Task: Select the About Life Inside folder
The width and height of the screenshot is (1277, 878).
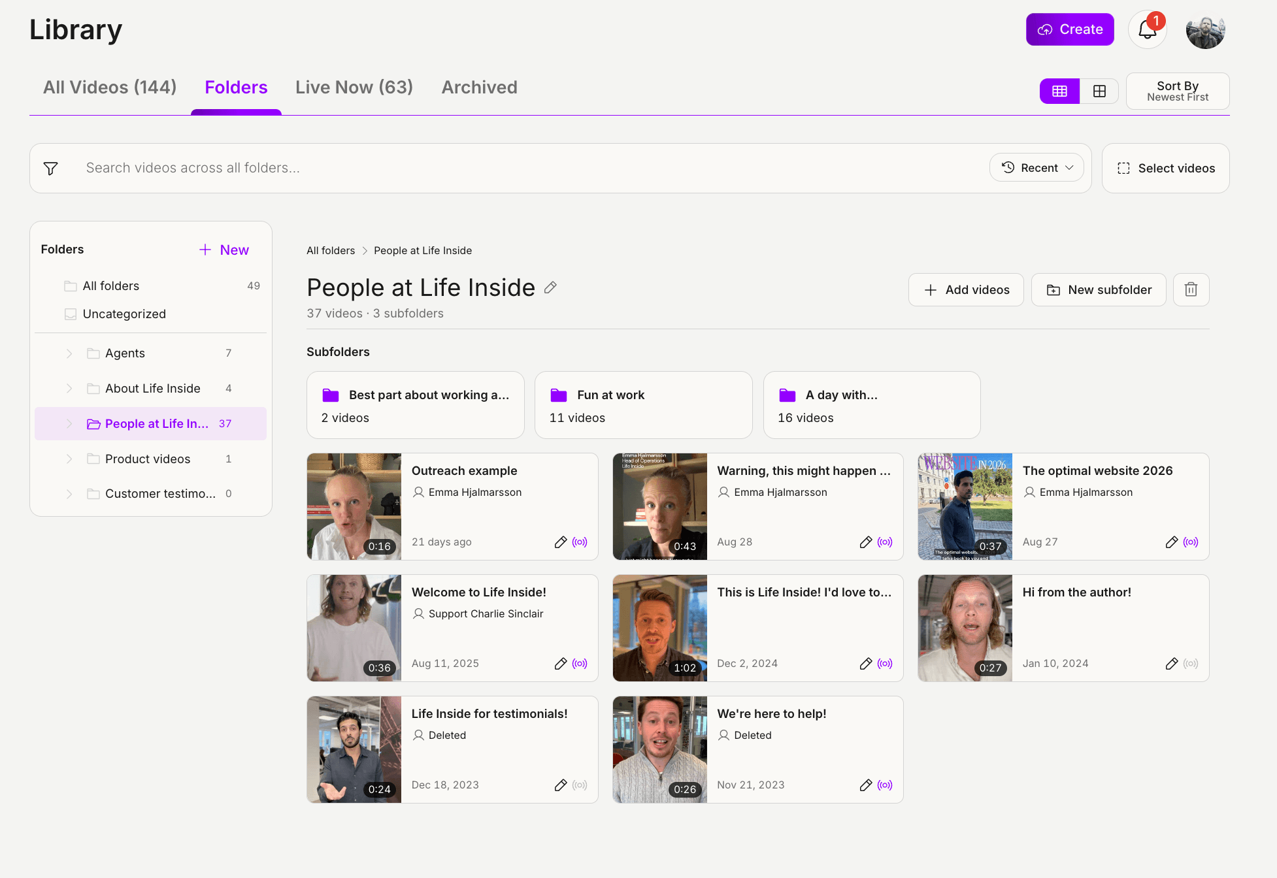Action: click(x=150, y=389)
